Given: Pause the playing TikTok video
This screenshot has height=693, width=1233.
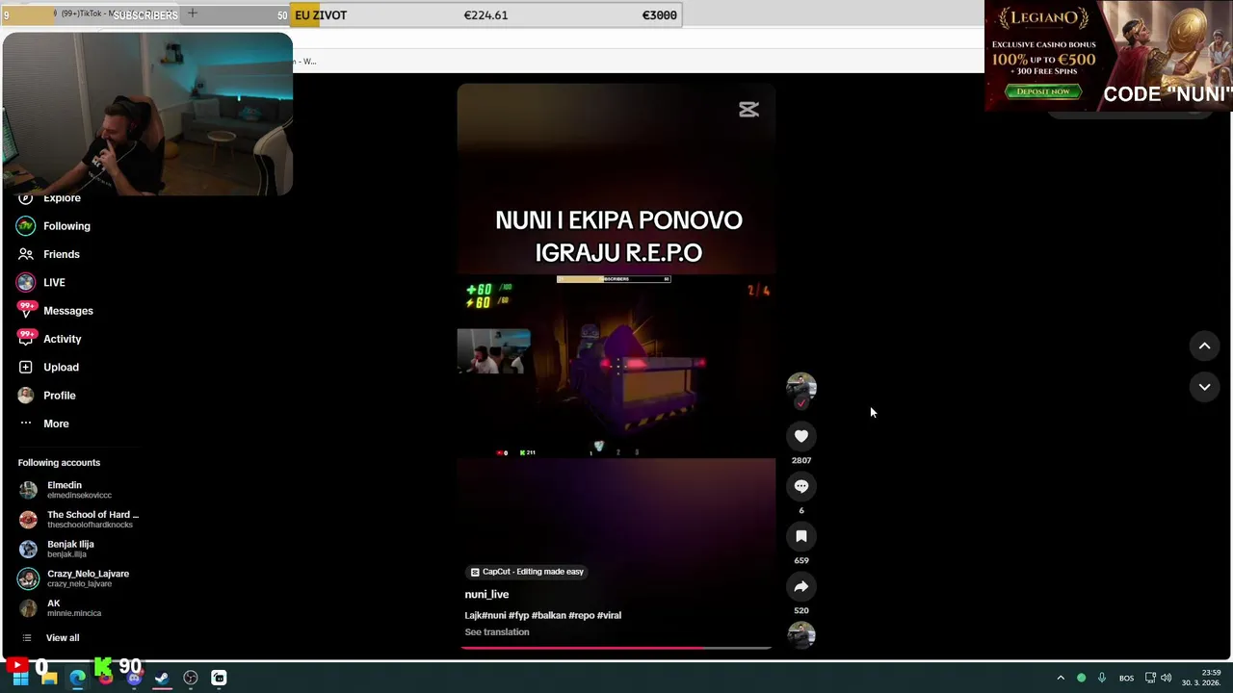Looking at the screenshot, I should coord(616,366).
